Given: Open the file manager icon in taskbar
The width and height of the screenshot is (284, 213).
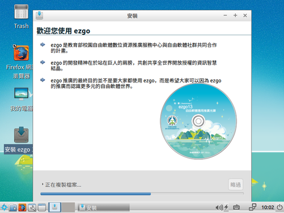Looking at the screenshot, I should [13, 207].
